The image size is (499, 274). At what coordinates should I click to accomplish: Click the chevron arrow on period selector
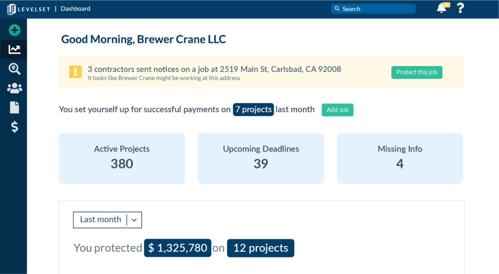[134, 220]
